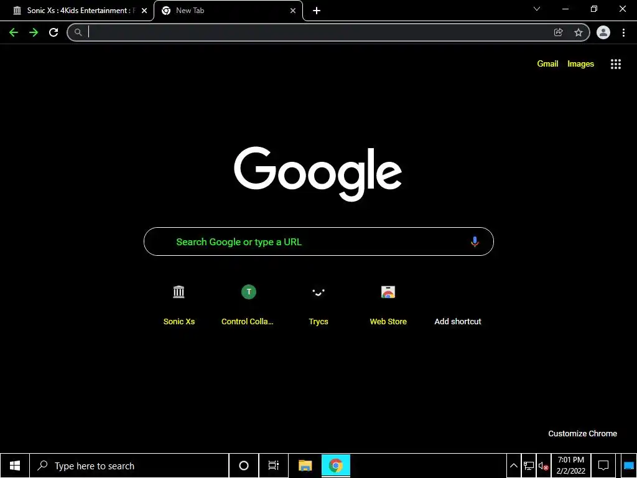This screenshot has height=478, width=637.
Task: Open the Windows Start menu
Action: (15, 466)
